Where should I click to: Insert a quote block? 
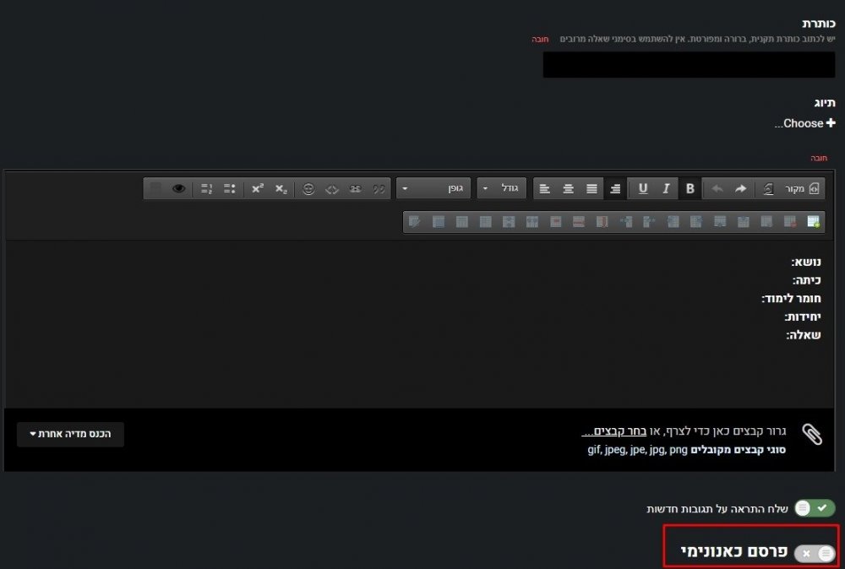point(379,189)
